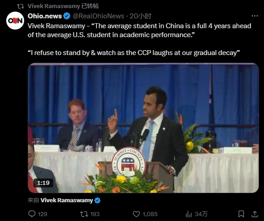Open Ohio.news display name link
Viewport: 264px width, 221px height.
(x=45, y=16)
